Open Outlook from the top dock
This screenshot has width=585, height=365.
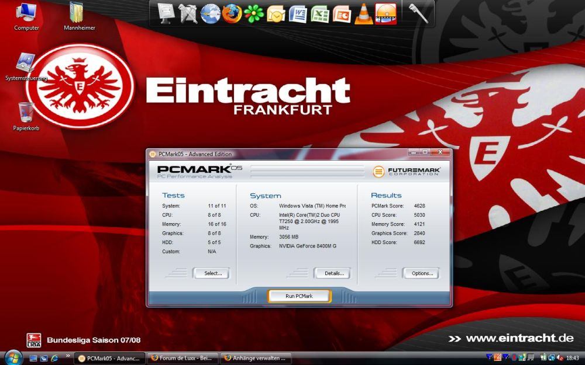(276, 15)
